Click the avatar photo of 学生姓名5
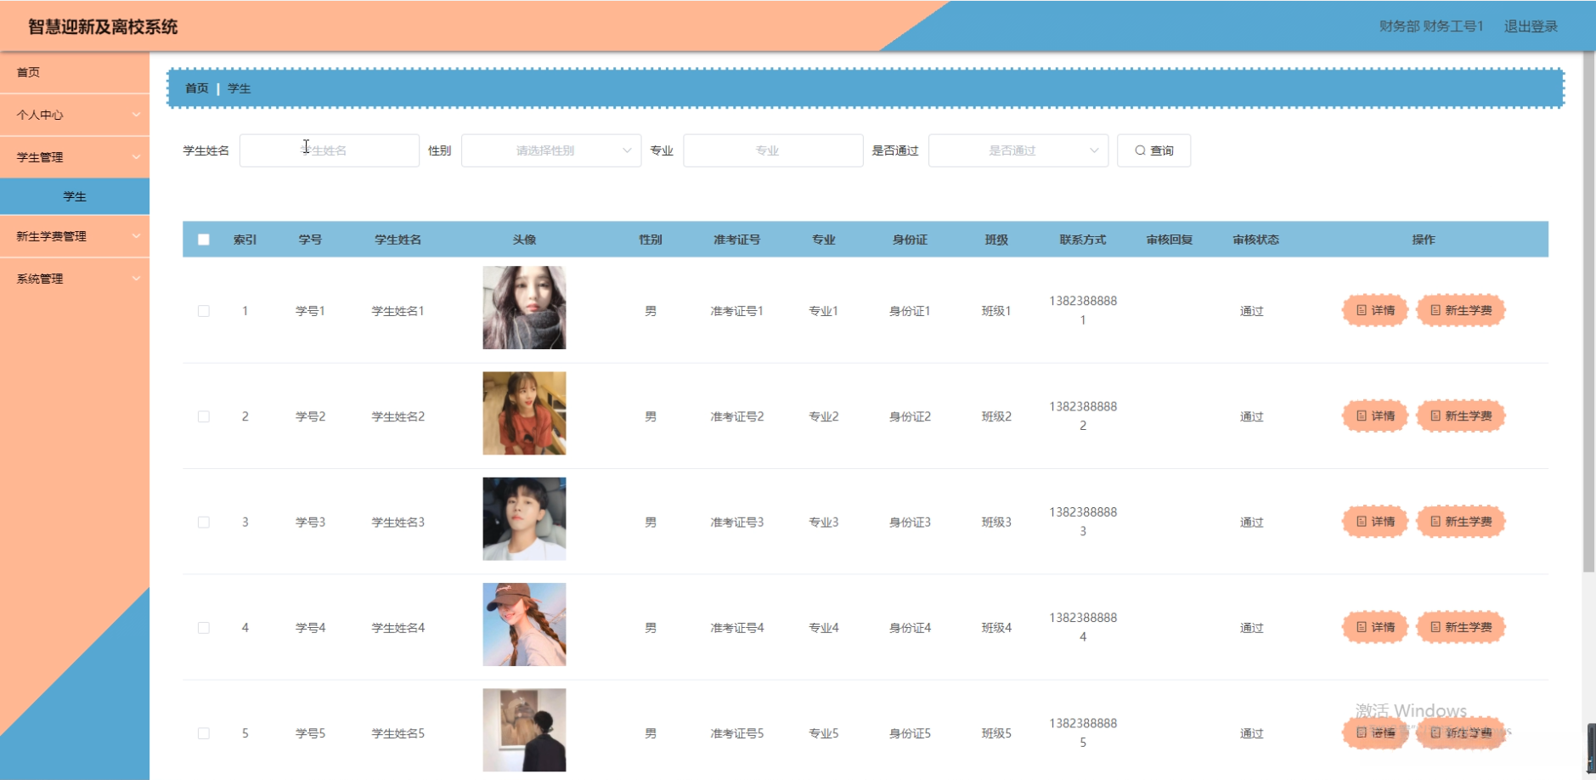Screen dimensions: 1596x780 [x=524, y=730]
